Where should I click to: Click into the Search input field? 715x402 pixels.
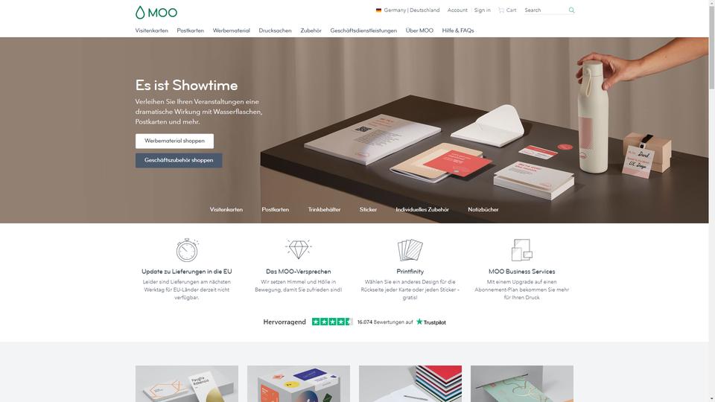point(545,10)
